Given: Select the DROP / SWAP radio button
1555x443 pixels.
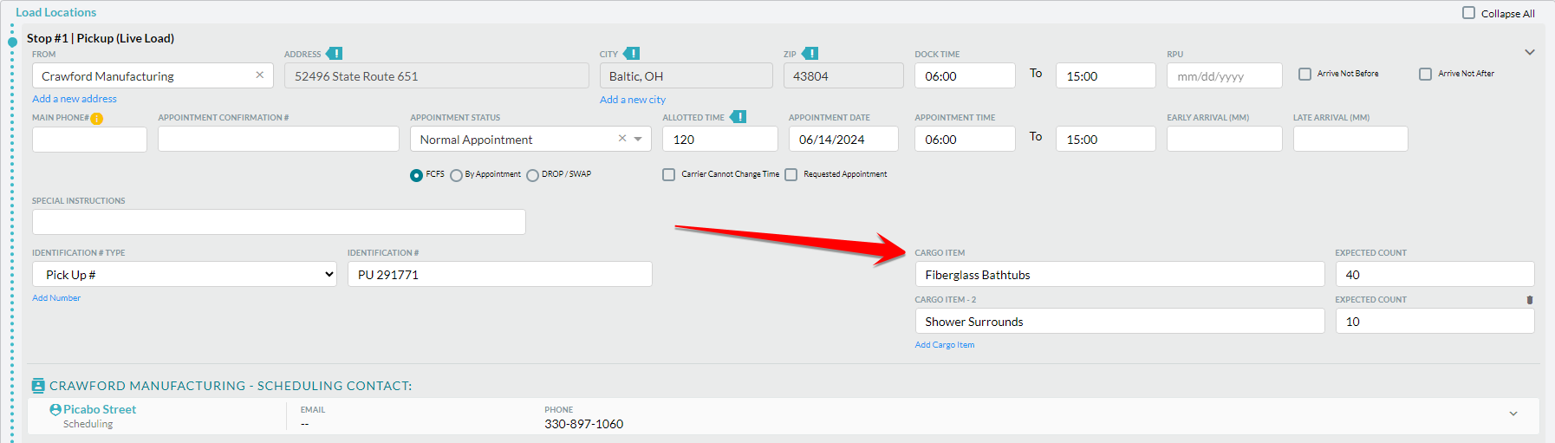Looking at the screenshot, I should tap(532, 175).
